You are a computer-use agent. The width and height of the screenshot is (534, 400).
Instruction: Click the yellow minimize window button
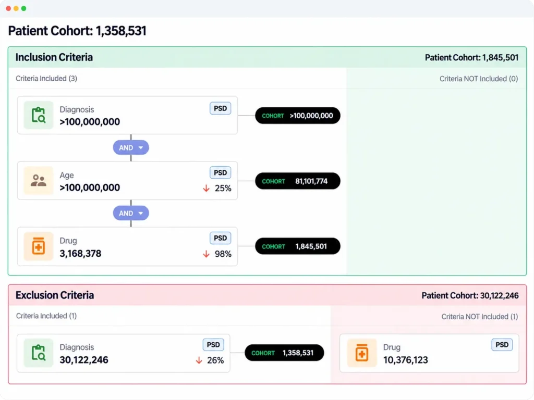pos(16,8)
